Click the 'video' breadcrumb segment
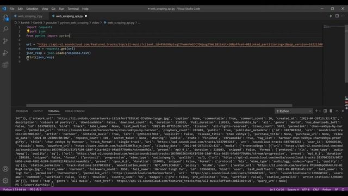348x196 pixels. (96, 23)
